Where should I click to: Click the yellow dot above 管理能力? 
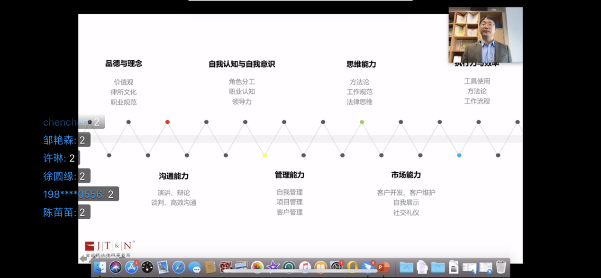[x=264, y=155]
